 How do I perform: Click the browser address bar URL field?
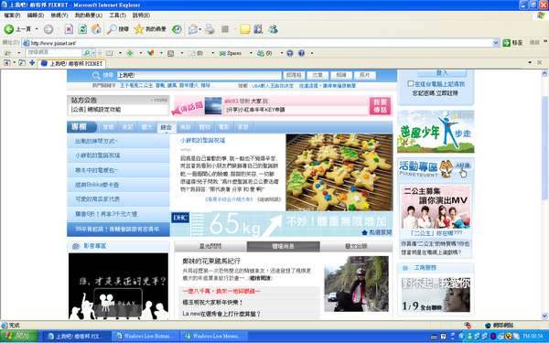click(x=261, y=43)
